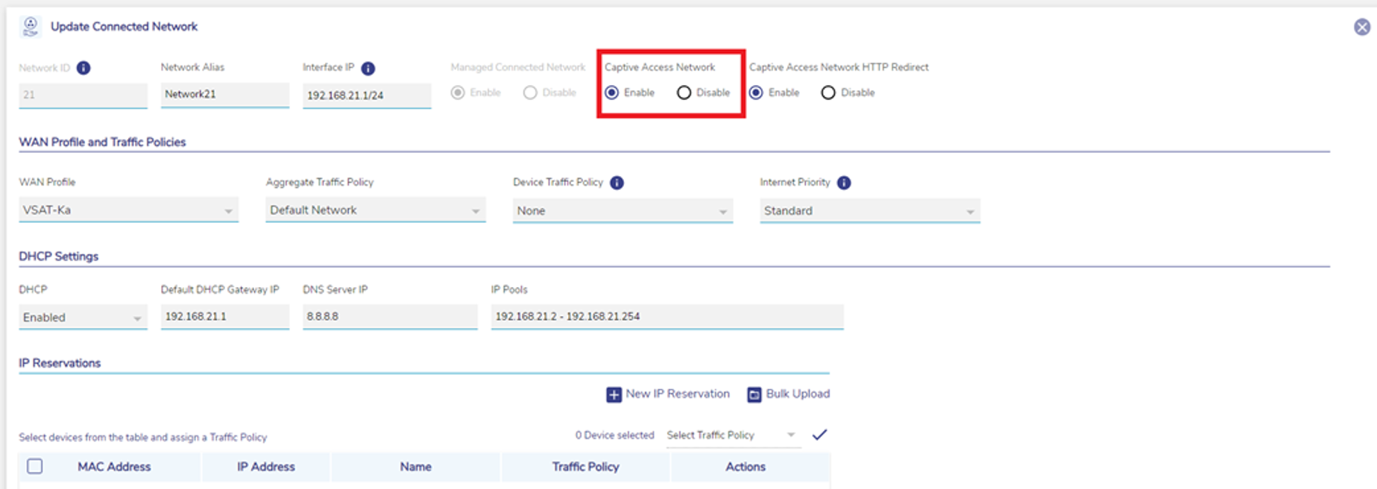
Task: Select Disable for Captive Access Network HTTP Redirect
Action: [x=828, y=93]
